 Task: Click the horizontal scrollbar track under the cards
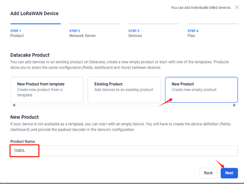click(124, 105)
